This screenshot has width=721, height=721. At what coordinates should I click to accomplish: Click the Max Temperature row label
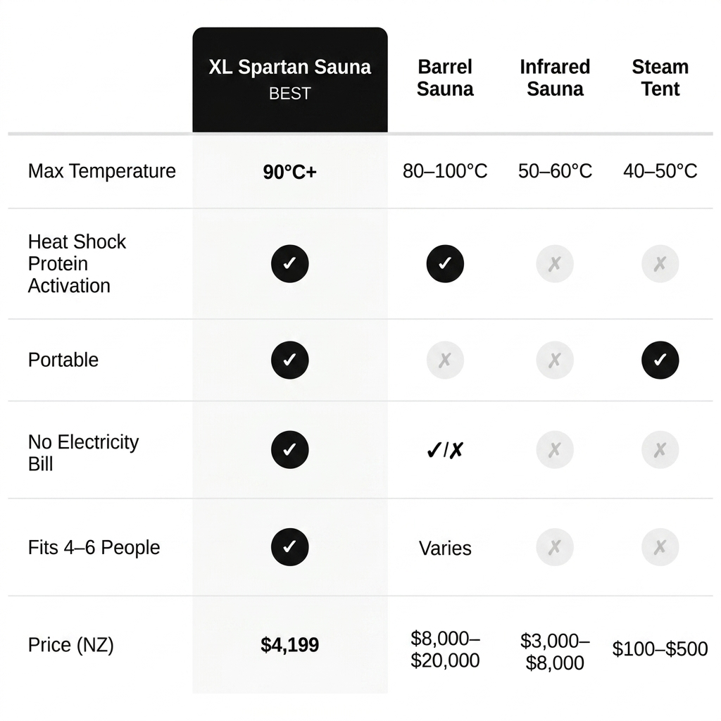[101, 171]
